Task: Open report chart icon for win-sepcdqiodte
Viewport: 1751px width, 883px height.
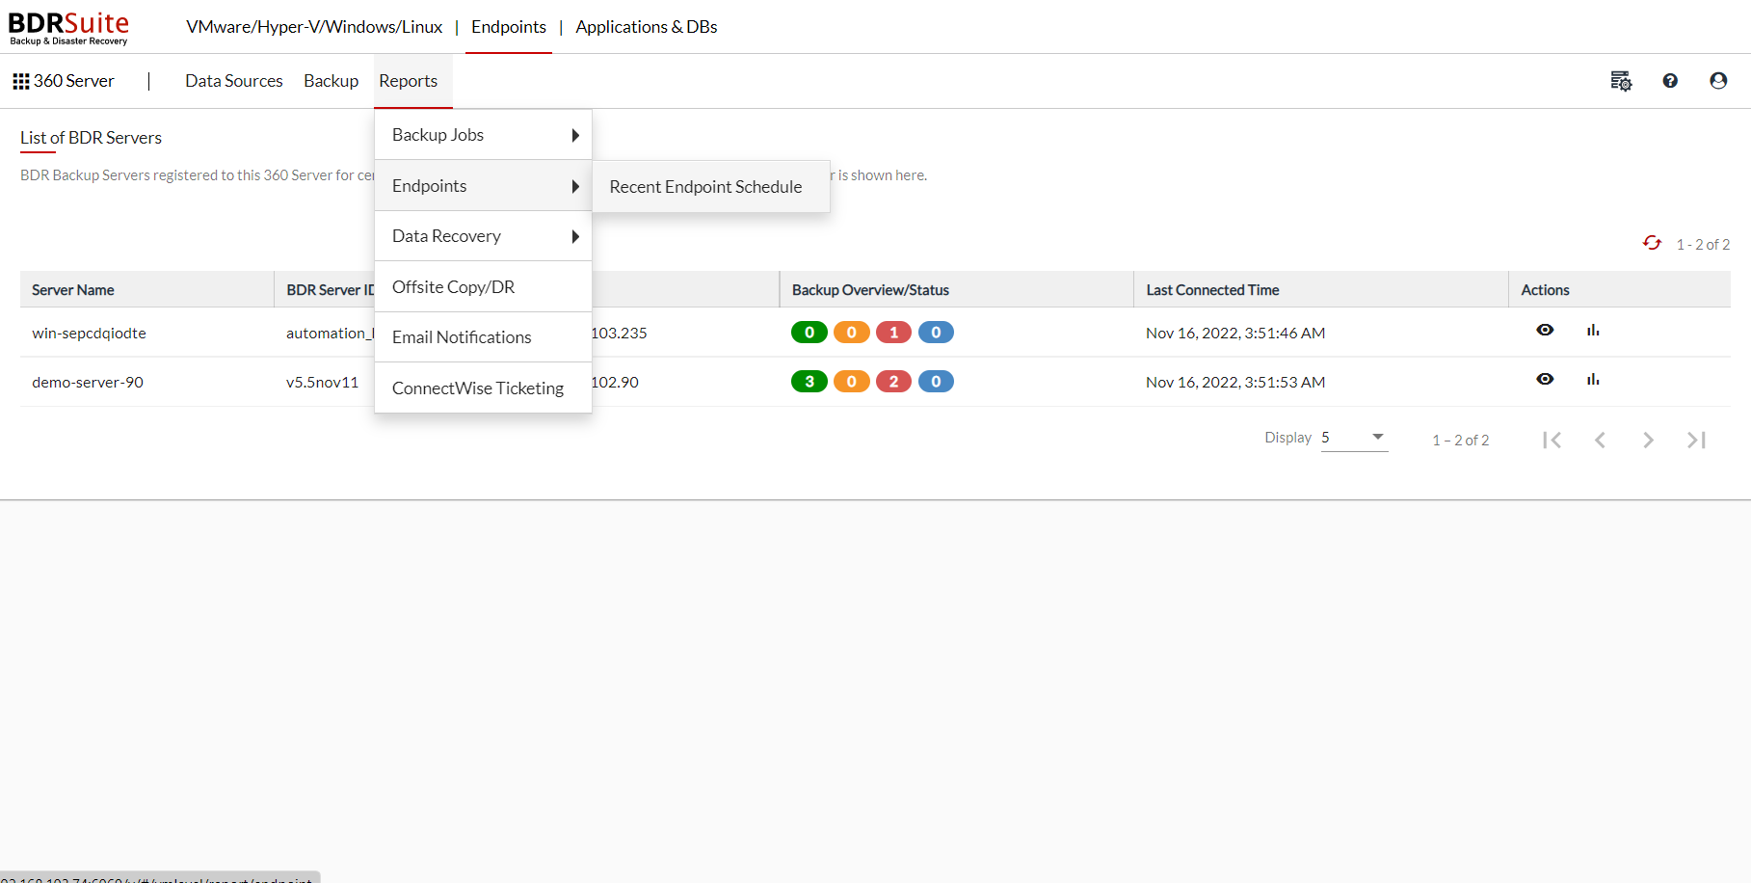Action: click(1593, 330)
